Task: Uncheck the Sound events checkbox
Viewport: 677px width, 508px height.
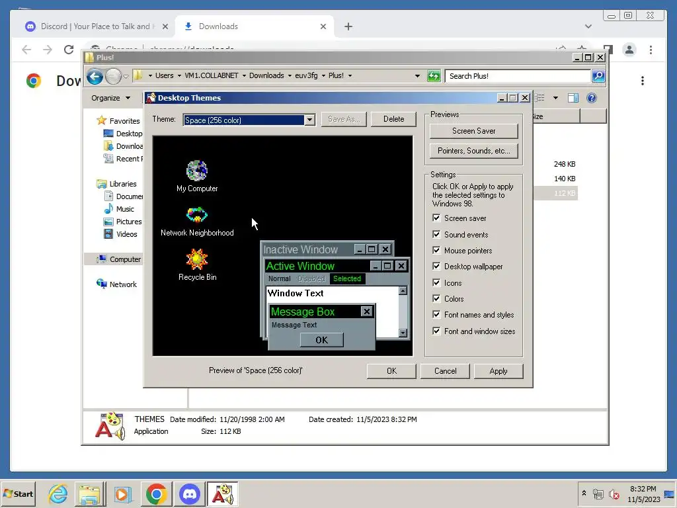Action: pyautogui.click(x=436, y=234)
